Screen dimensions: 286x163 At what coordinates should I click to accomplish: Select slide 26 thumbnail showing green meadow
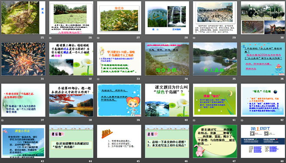[x=71, y=18]
